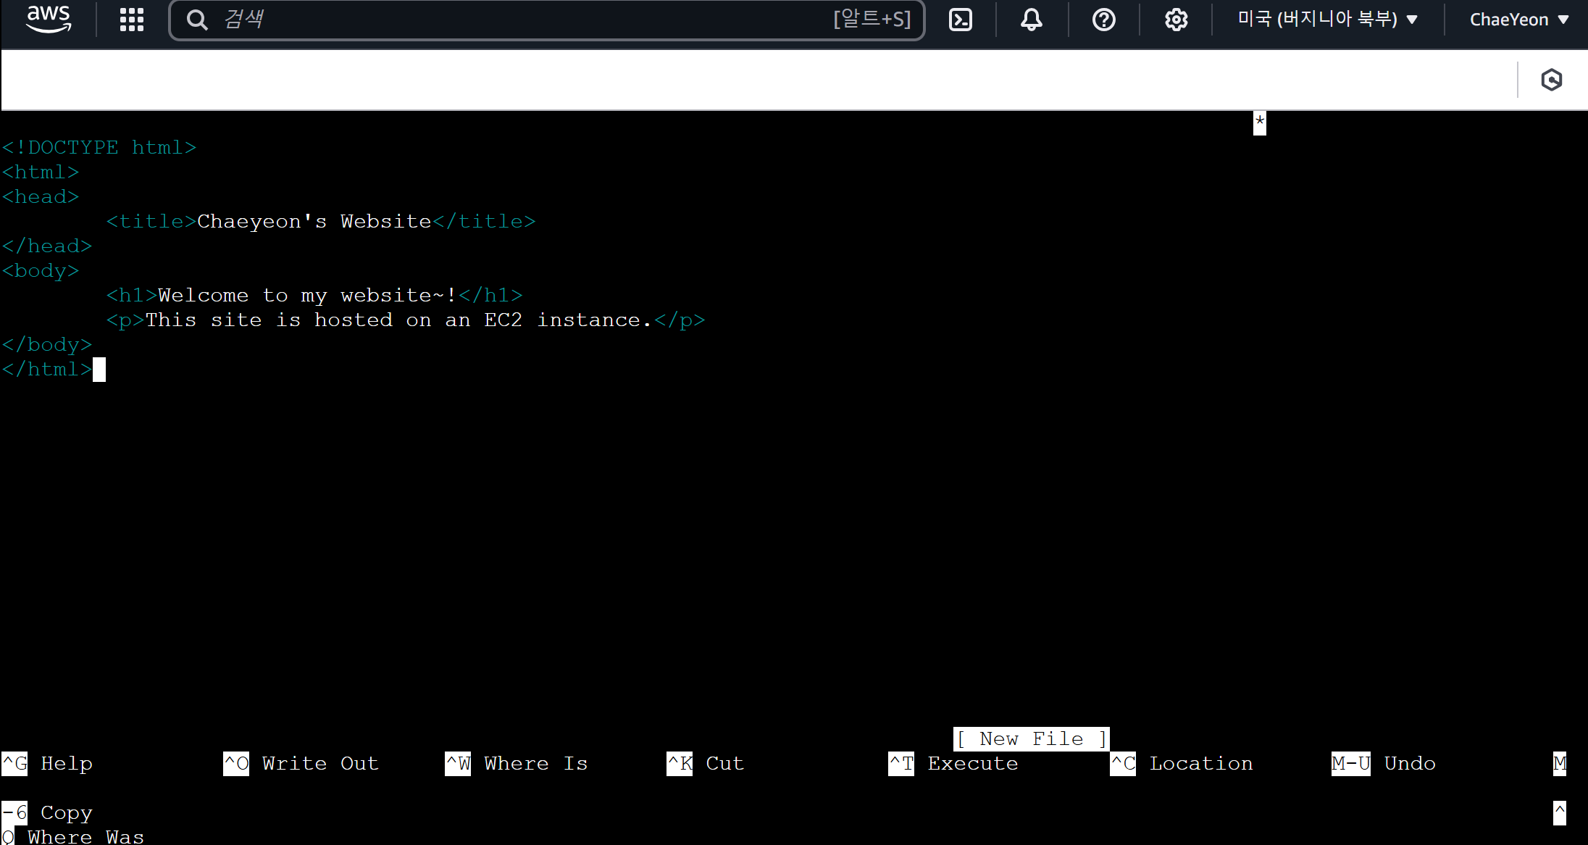The height and width of the screenshot is (845, 1588).
Task: Open the help question mark menu
Action: coord(1103,20)
